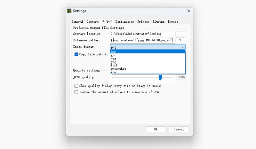Screen dimensions: 256x149
Task: Click the Greenshot icon in title bar
Action: pos(69,11)
